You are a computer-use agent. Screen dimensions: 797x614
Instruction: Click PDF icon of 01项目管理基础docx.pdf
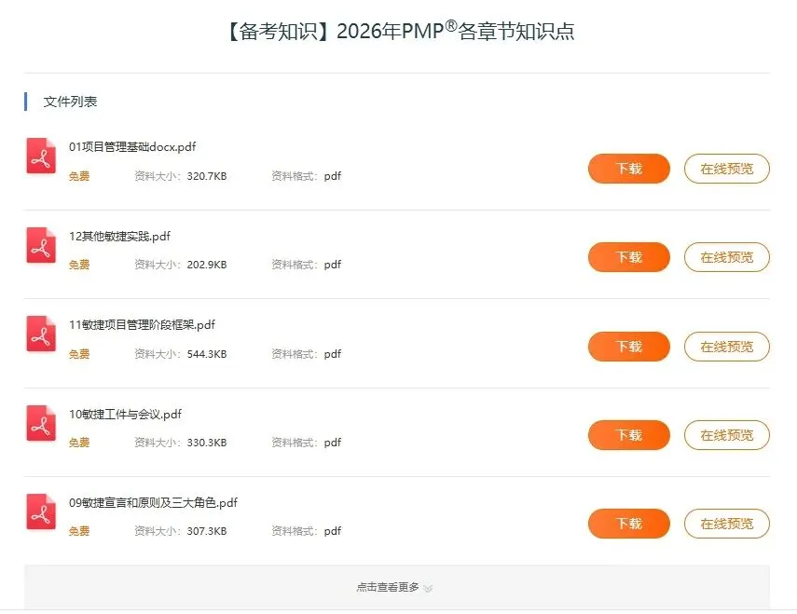(41, 156)
